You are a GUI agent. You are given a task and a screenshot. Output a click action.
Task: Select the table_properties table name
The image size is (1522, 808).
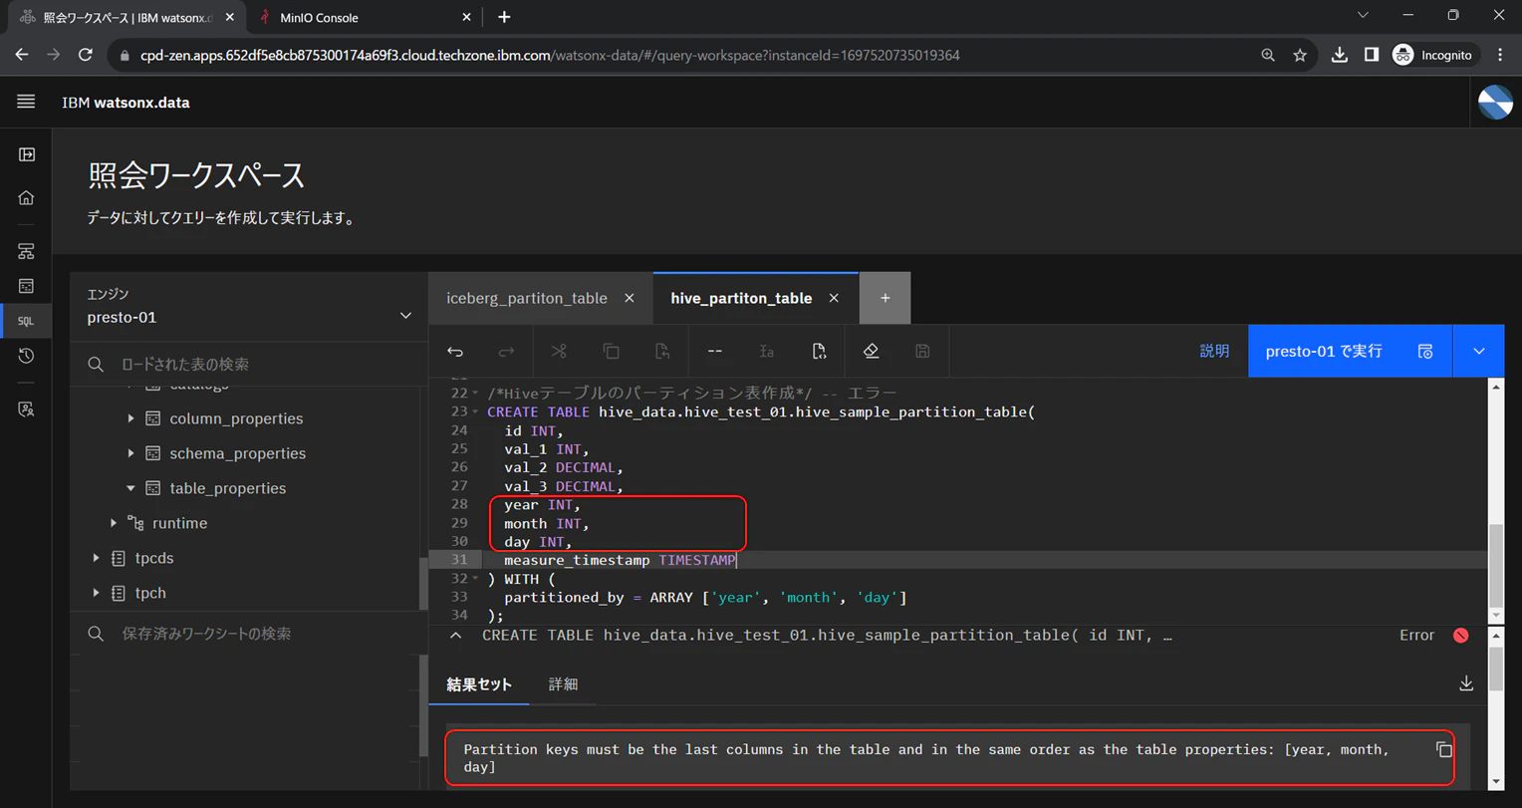(x=227, y=488)
